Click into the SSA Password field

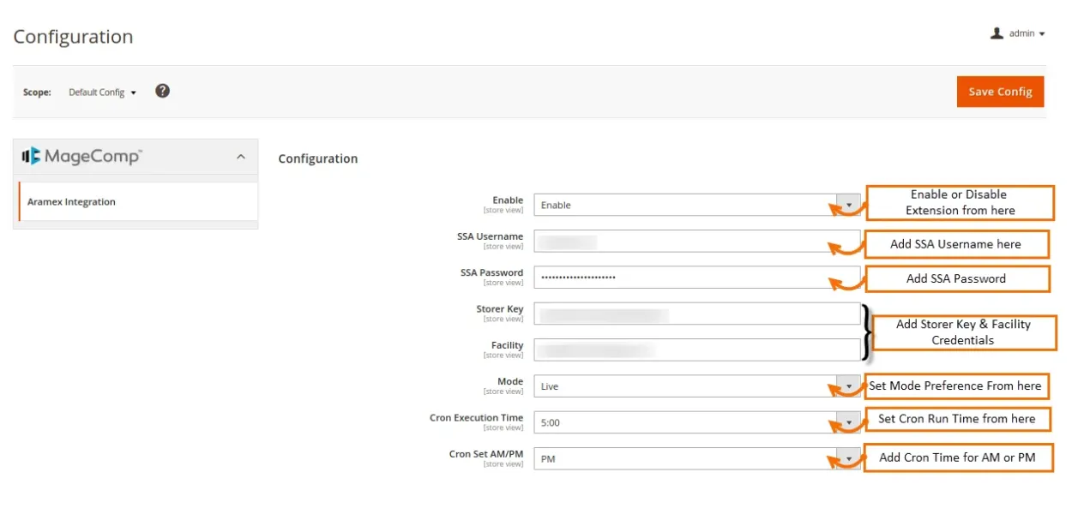pos(696,278)
